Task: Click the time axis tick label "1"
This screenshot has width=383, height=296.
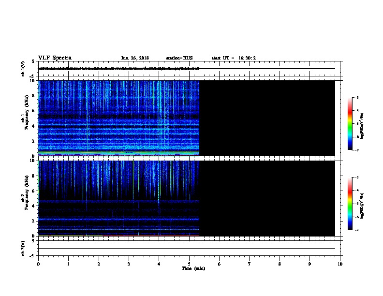Action: point(68,264)
